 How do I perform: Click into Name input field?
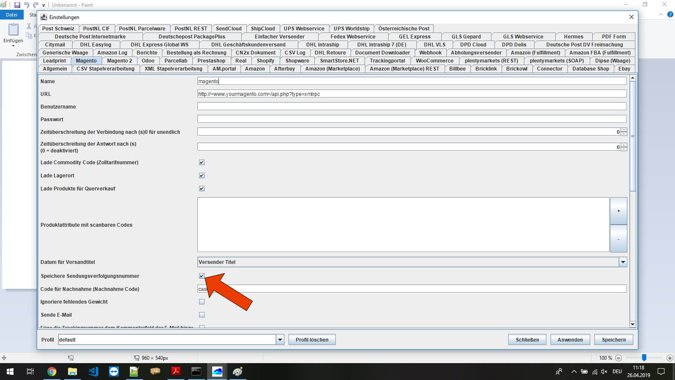[412, 81]
